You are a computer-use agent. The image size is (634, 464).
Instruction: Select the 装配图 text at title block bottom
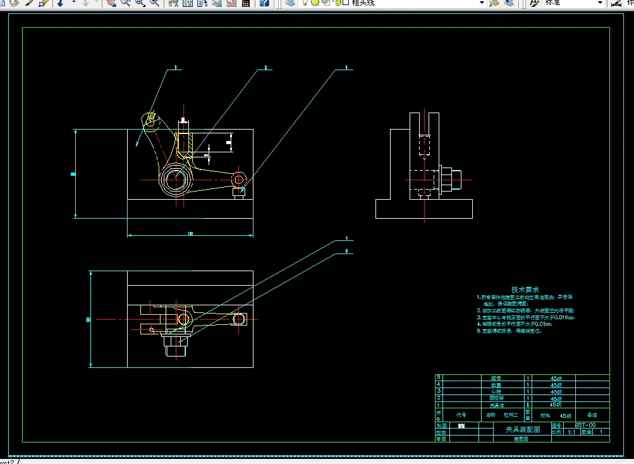pyautogui.click(x=521, y=439)
